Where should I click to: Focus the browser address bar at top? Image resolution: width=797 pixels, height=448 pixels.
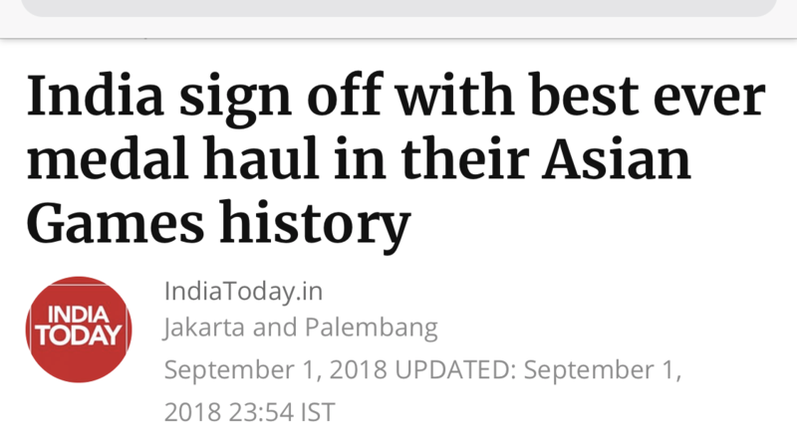[x=398, y=8]
